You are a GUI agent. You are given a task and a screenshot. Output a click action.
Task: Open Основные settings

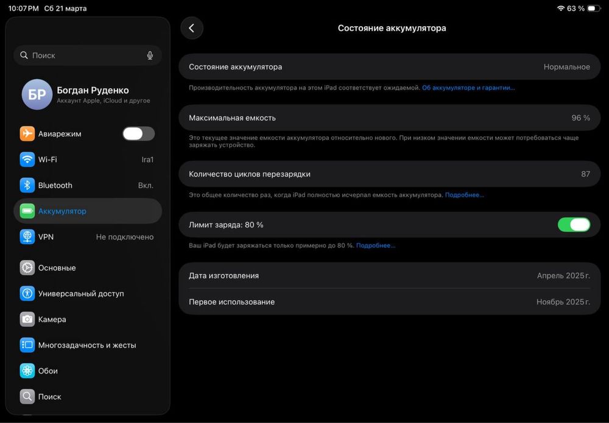click(x=88, y=268)
